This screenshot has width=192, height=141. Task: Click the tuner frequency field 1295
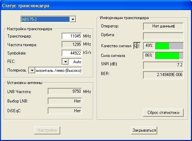click(72, 44)
